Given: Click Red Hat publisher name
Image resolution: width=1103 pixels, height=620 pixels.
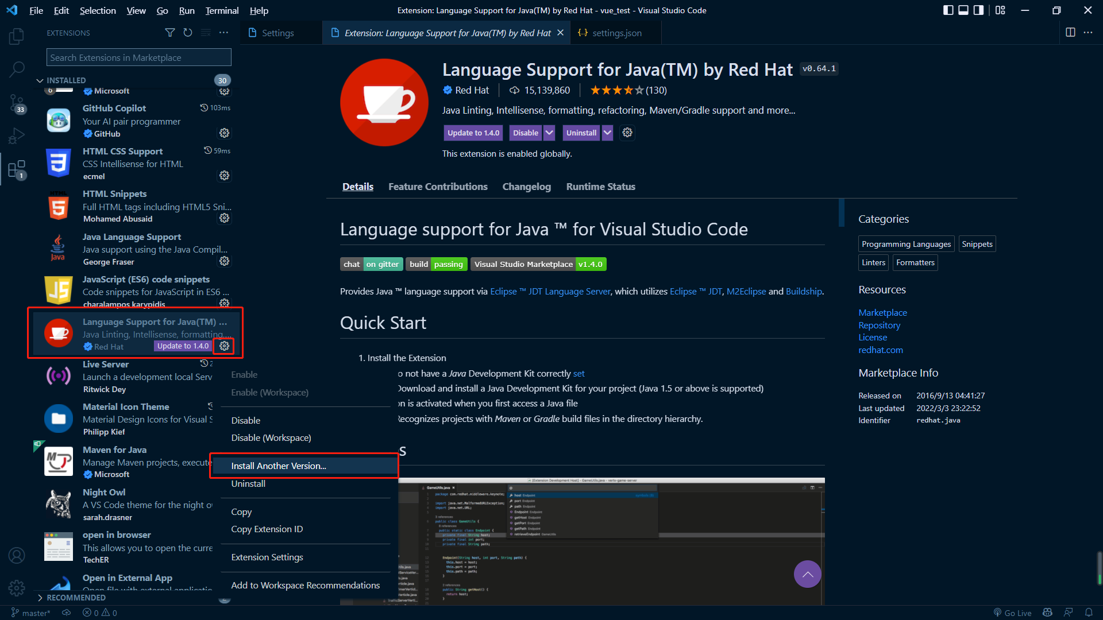Looking at the screenshot, I should pyautogui.click(x=472, y=90).
